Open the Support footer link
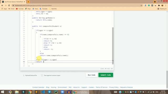 click(84, 87)
